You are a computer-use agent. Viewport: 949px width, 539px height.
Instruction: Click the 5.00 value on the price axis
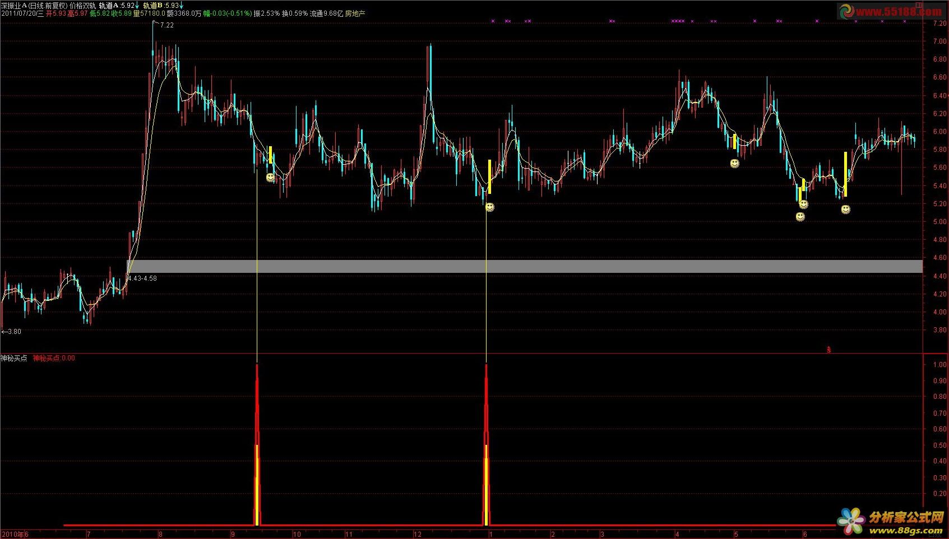[x=939, y=222]
